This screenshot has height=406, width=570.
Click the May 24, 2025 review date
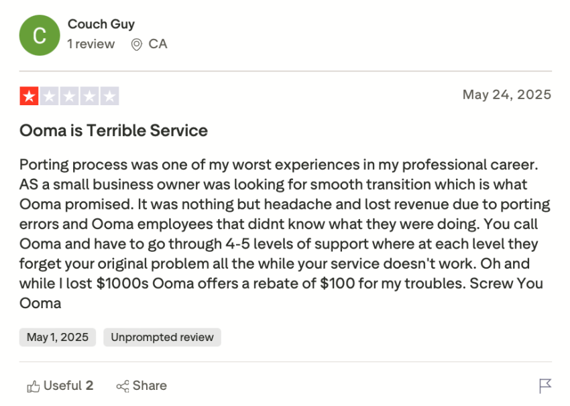tap(506, 94)
